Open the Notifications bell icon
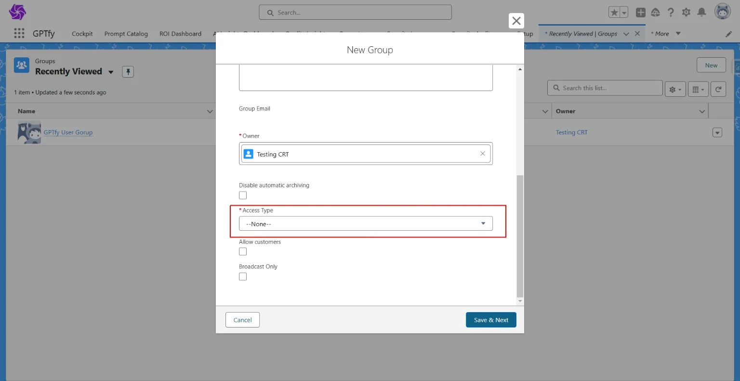The height and width of the screenshot is (381, 740). pos(702,13)
